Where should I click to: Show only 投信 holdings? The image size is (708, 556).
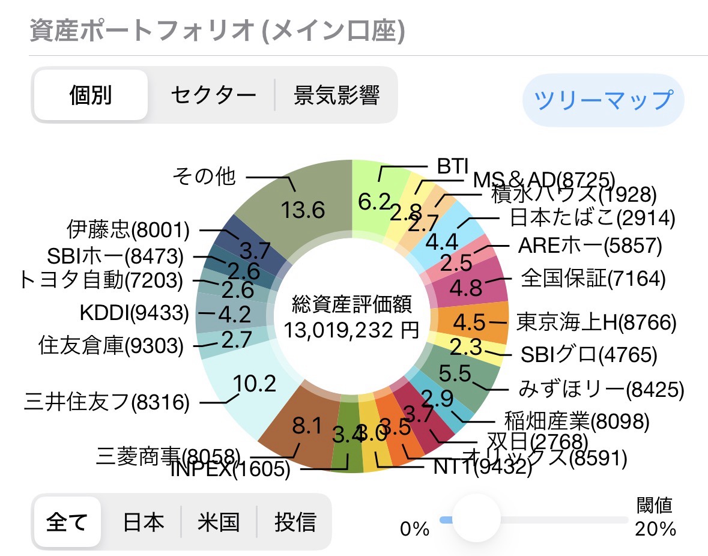[x=295, y=522]
